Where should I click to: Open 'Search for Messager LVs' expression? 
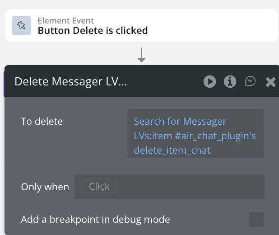click(180, 121)
